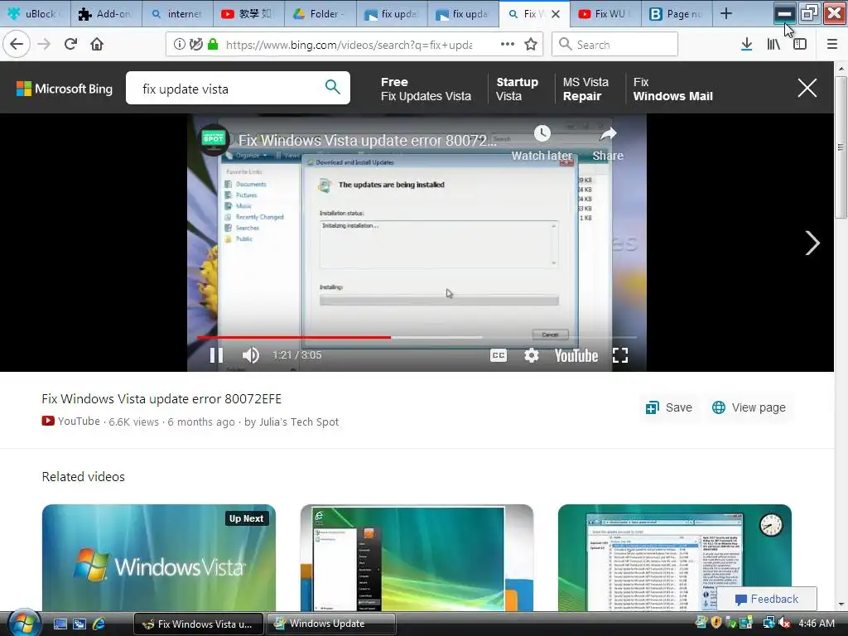Screen dimensions: 848x636
Task: Click the URL address bar
Action: coord(349,45)
